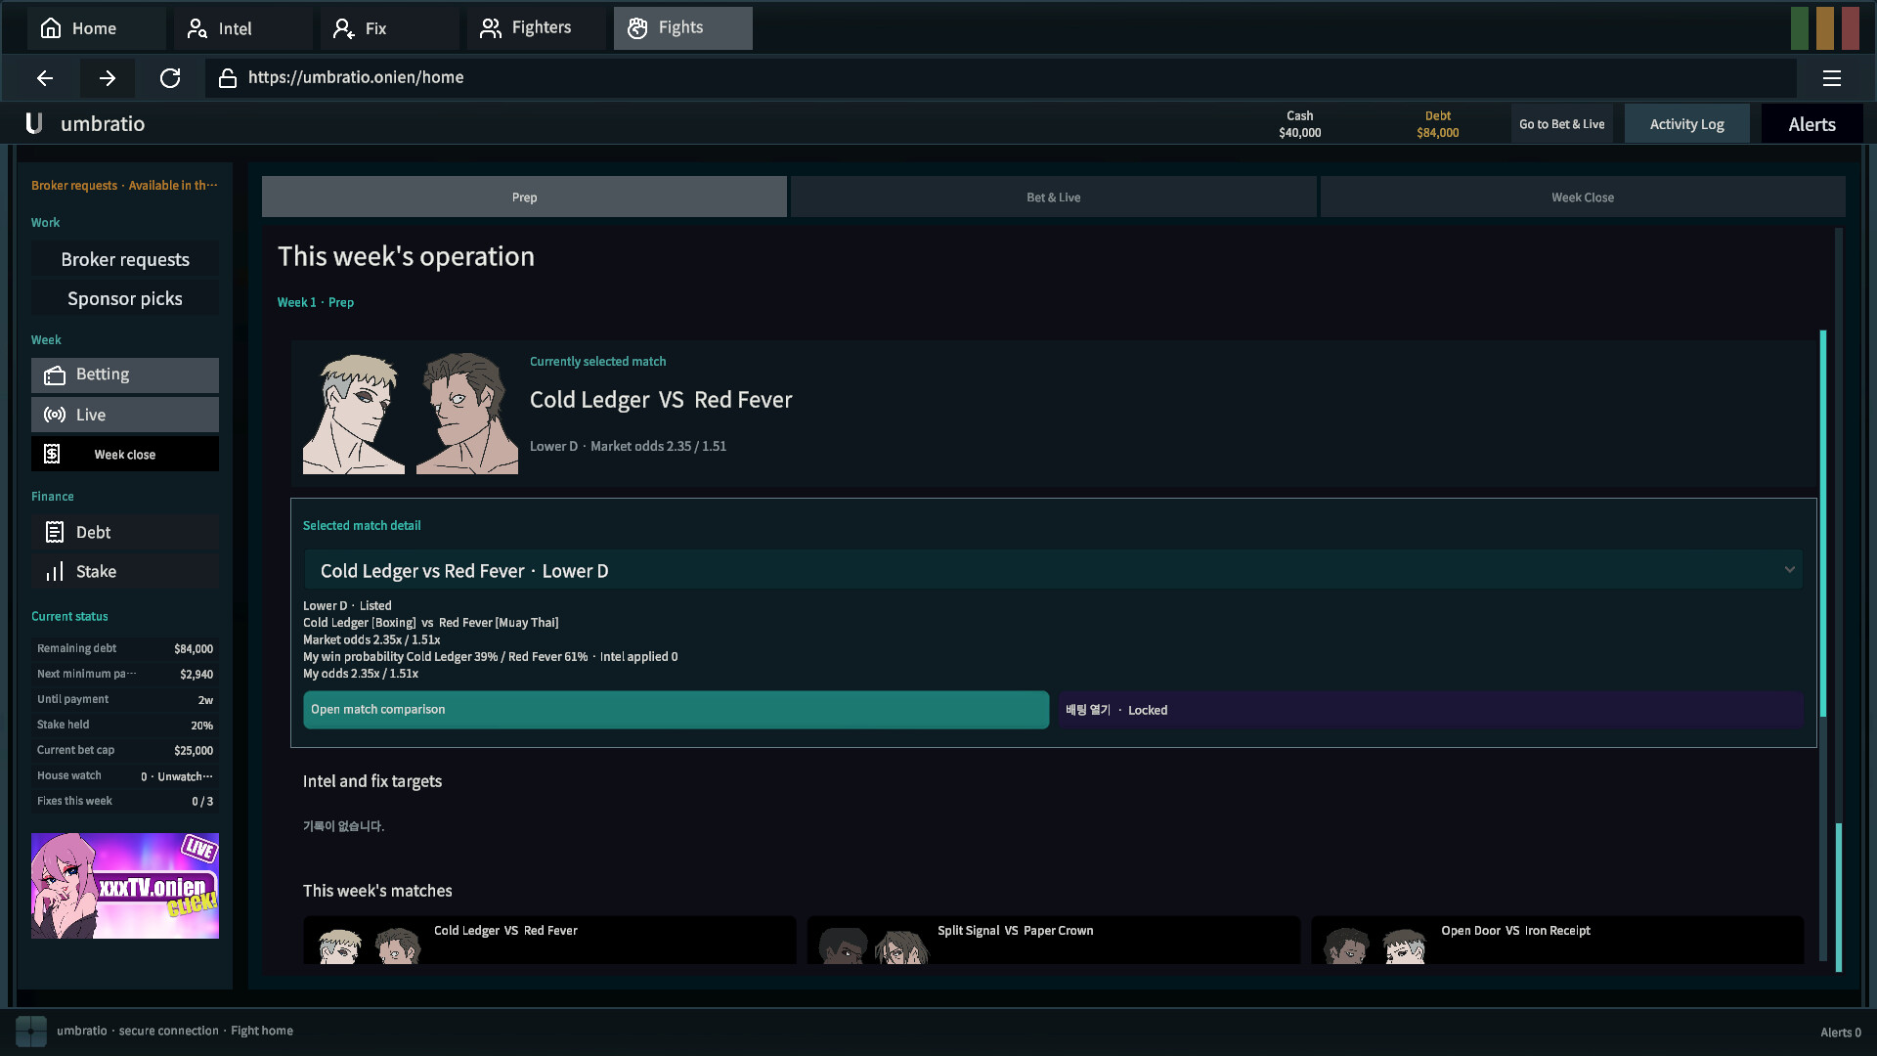Open the Fix tab
The image size is (1877, 1056).
(389, 28)
